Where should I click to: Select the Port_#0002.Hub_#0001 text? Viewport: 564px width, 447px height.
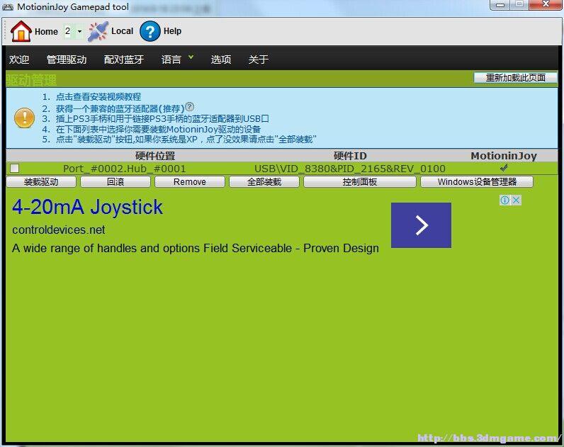click(x=125, y=169)
